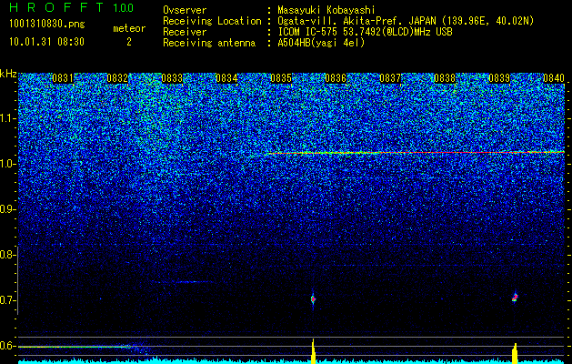Click the 0832 time marker
The width and height of the screenshot is (572, 364).
pos(117,78)
